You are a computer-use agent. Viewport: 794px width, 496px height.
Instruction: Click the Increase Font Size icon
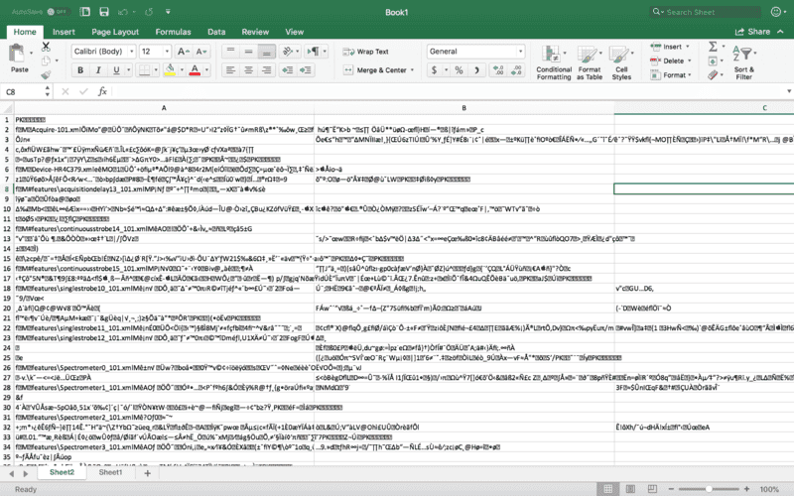point(182,52)
